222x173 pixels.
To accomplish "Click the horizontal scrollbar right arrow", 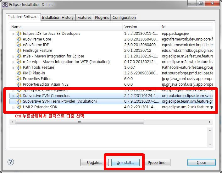I will tap(210, 122).
